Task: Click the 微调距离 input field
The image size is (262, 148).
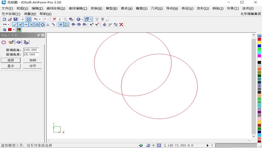Action: 31,50
